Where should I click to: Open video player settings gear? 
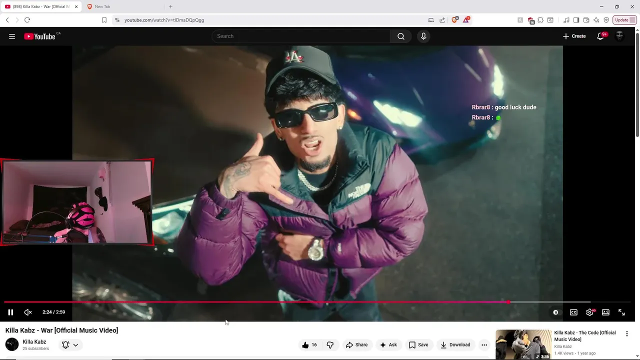click(589, 312)
